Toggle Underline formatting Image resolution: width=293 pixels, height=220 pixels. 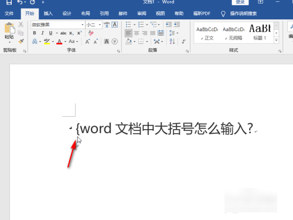(50, 33)
